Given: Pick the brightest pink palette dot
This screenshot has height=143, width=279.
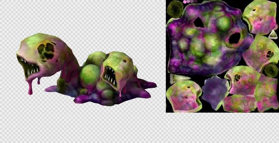Looking at the screenshot, I should (x=185, y=2).
